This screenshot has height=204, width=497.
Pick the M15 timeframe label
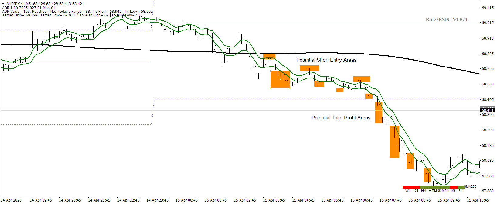[x=445, y=191]
